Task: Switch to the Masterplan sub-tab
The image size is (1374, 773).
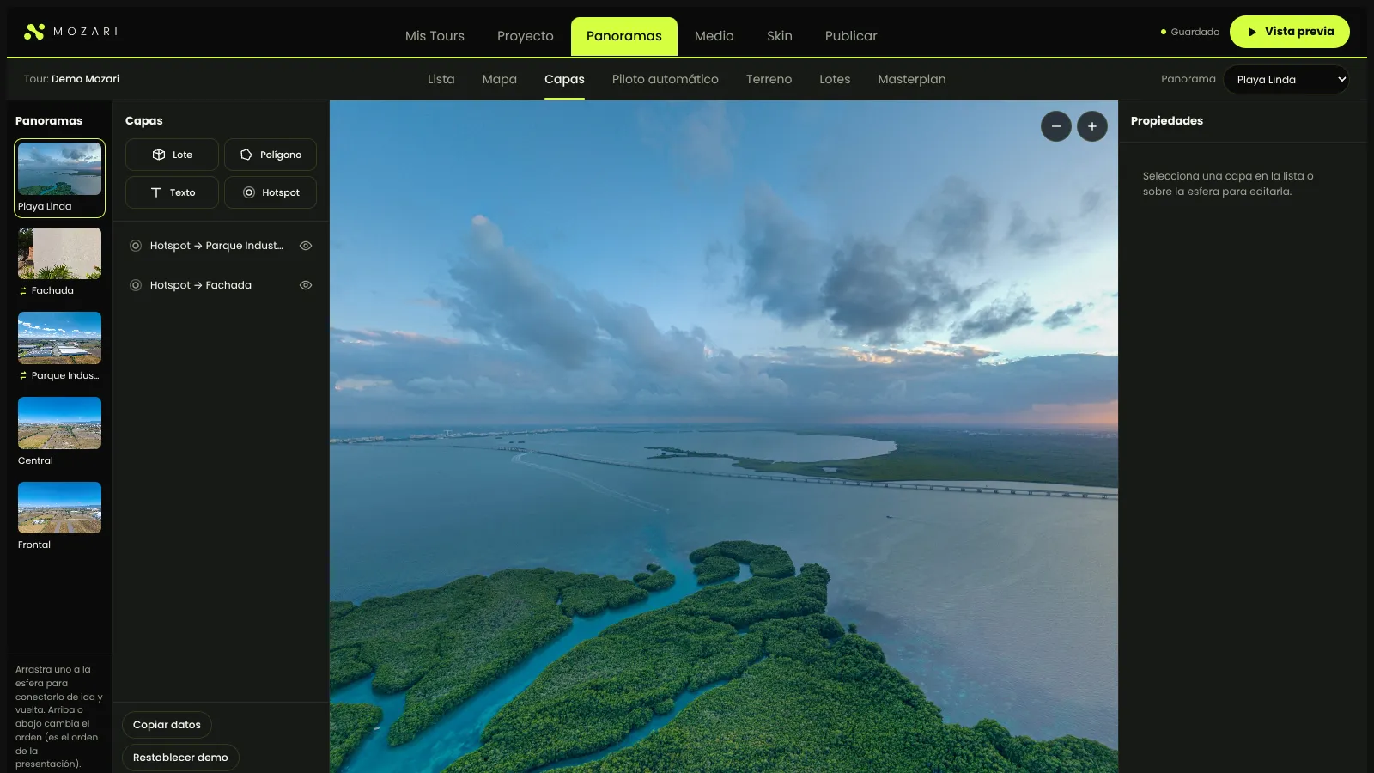Action: 912,79
